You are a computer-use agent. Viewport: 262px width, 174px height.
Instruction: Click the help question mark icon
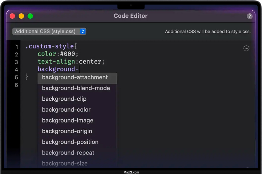[x=249, y=16]
